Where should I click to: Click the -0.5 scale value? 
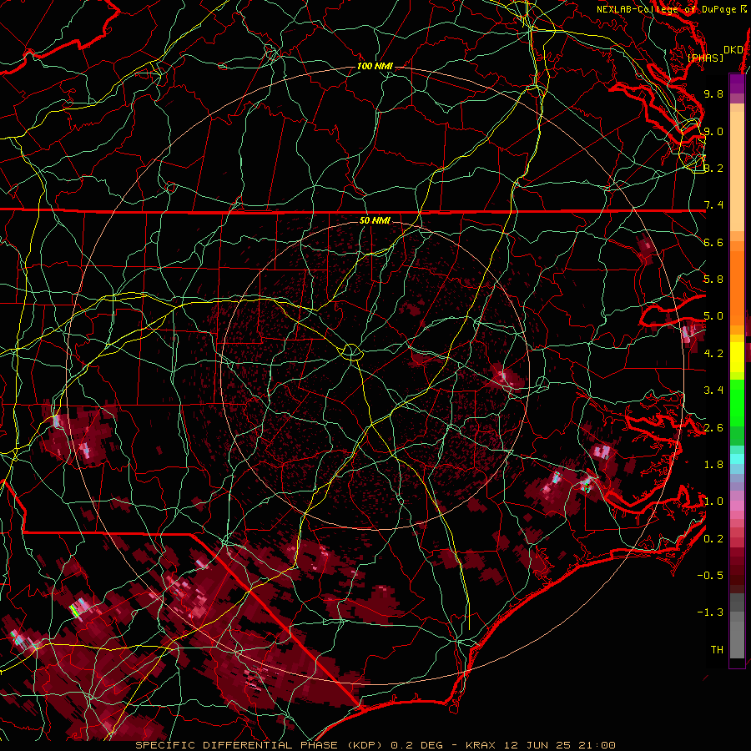tap(710, 576)
